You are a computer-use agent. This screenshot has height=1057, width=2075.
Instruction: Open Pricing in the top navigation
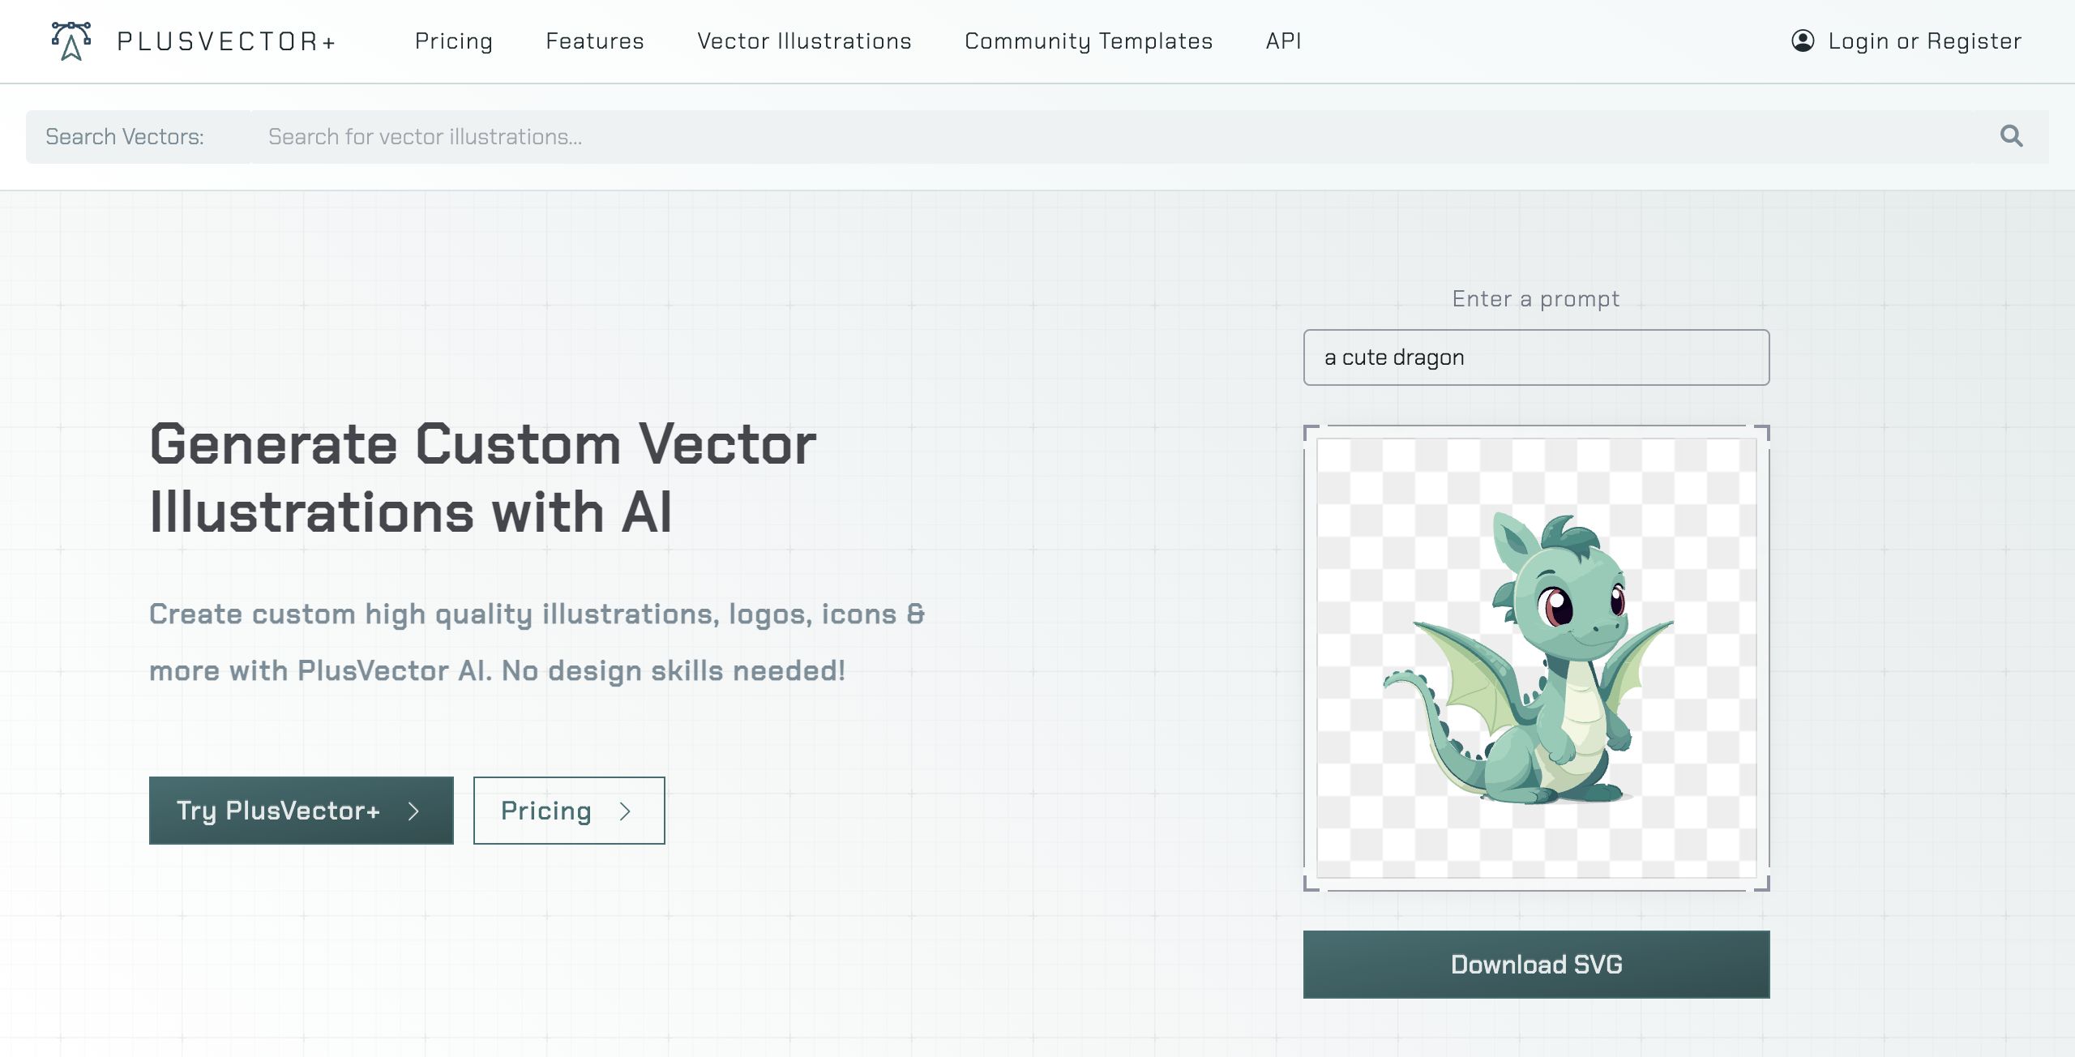pos(454,41)
